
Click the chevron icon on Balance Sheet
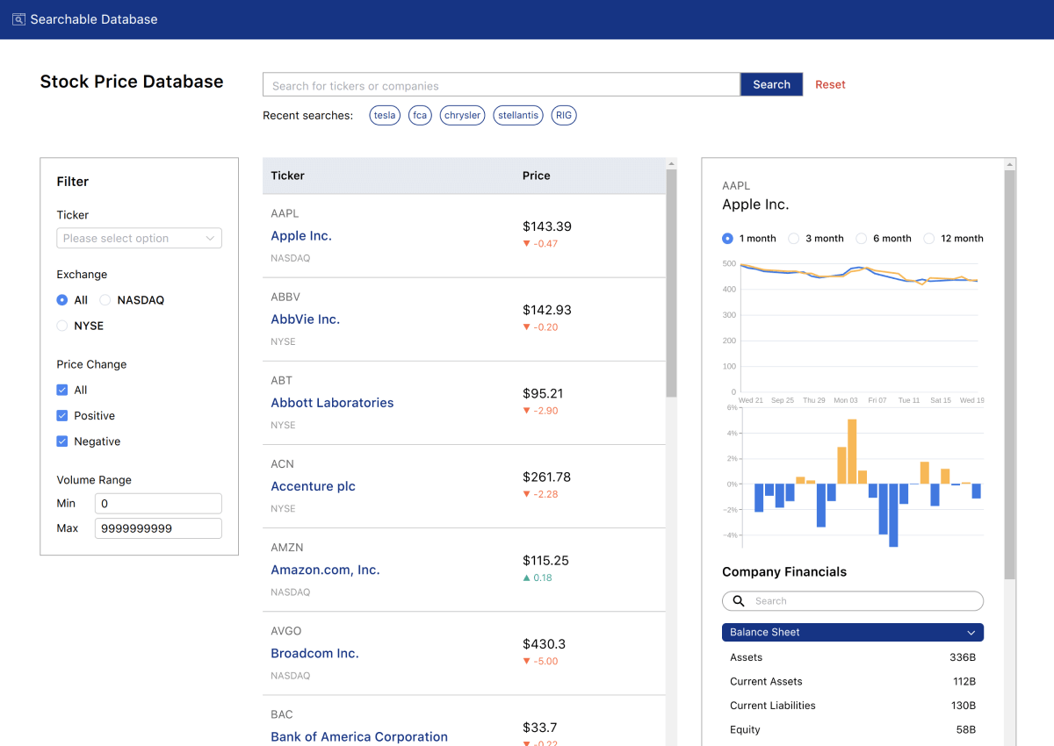point(971,633)
